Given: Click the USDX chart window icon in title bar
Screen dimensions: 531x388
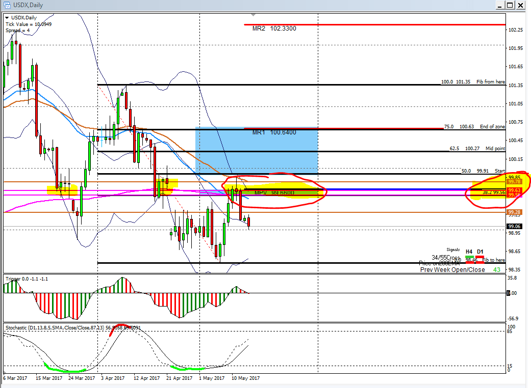Looking at the screenshot, I should click(7, 5).
